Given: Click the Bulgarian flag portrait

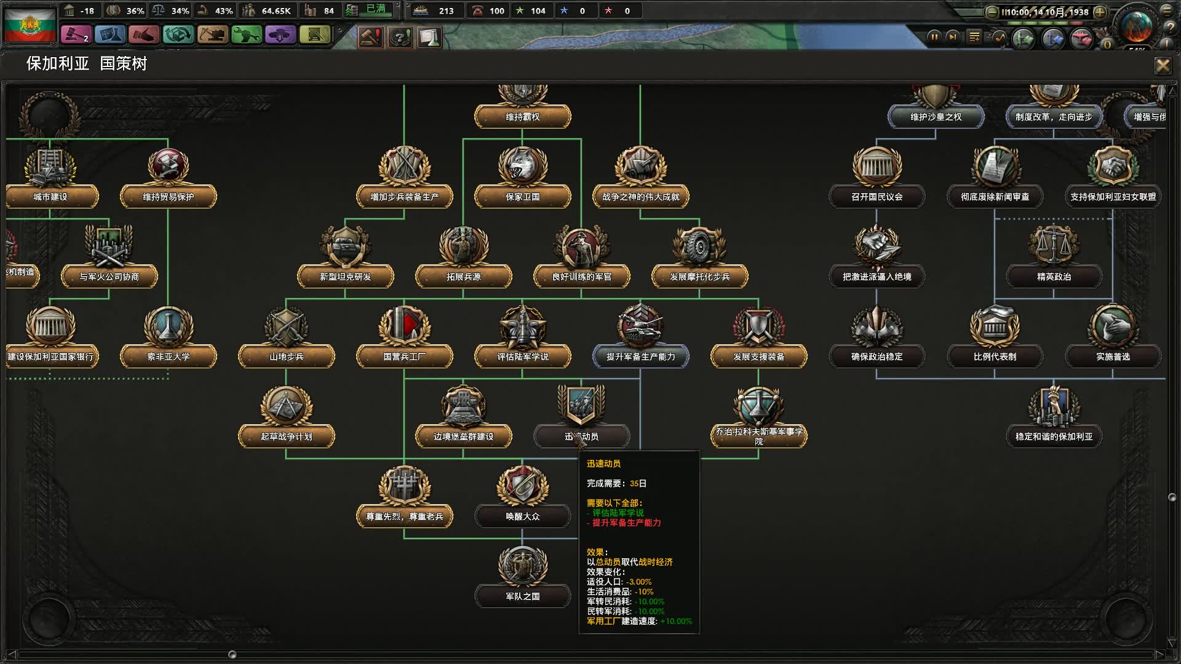Looking at the screenshot, I should tap(30, 25).
